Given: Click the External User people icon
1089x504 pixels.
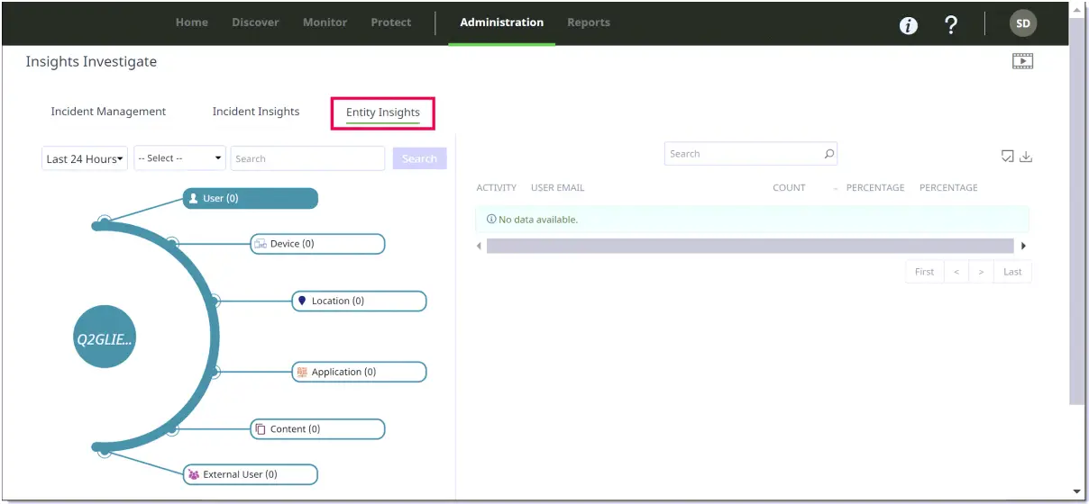Looking at the screenshot, I should [x=193, y=474].
